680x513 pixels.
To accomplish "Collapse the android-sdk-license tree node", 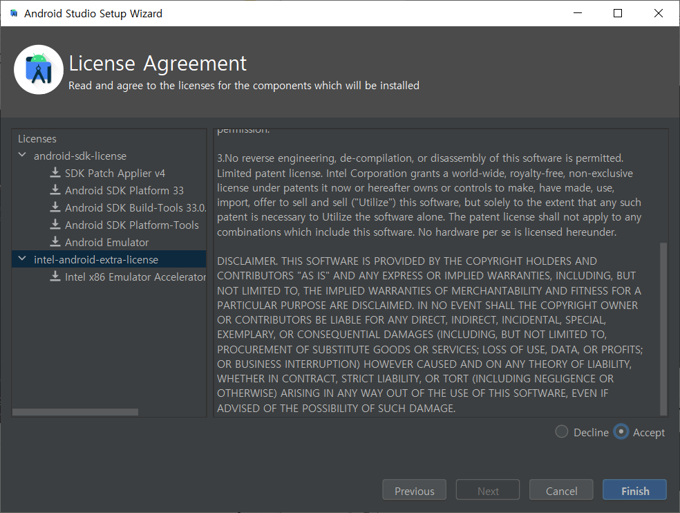I will click(x=22, y=155).
